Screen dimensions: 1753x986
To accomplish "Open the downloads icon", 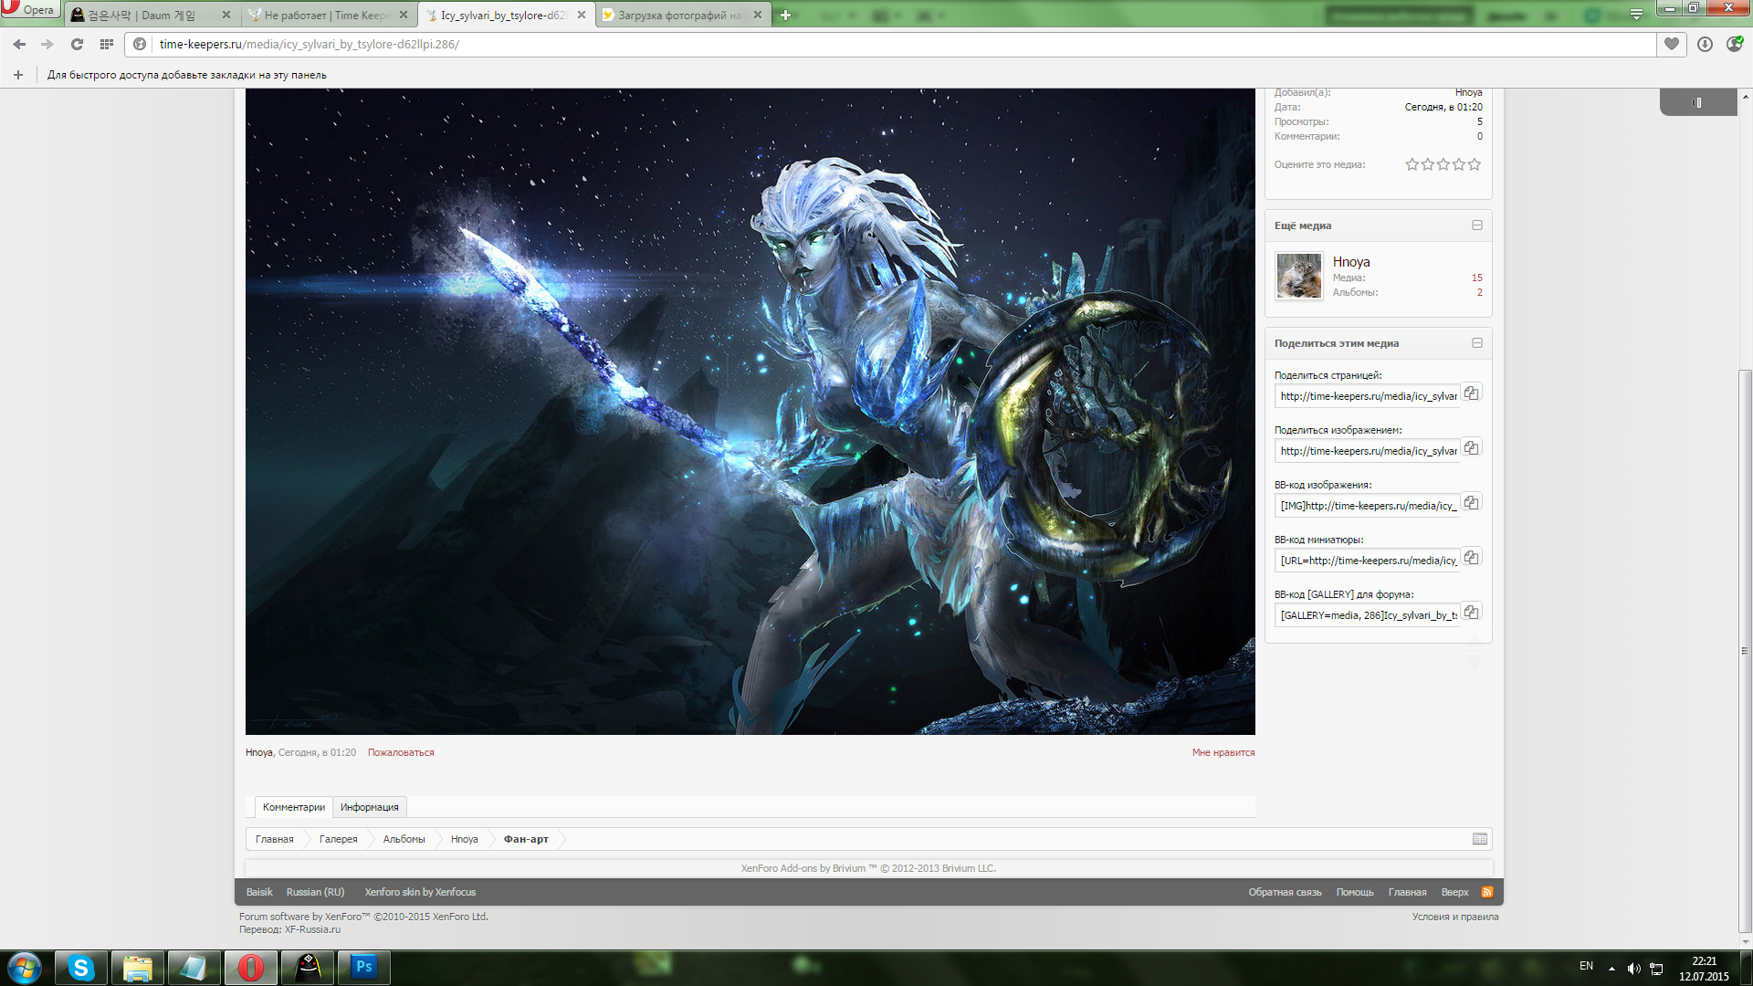I will coord(1705,44).
